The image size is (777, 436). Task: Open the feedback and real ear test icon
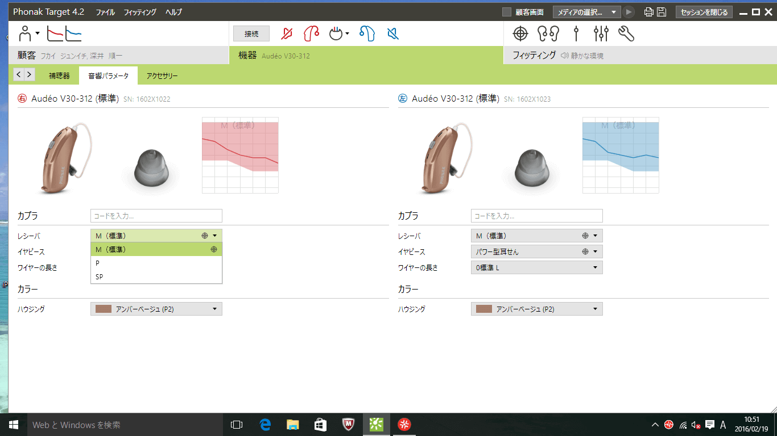point(548,34)
